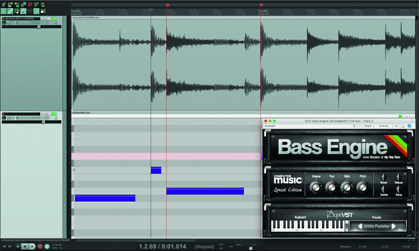Select previous preset before 2000s Punisher
This screenshot has height=251, width=419.
(x=360, y=226)
